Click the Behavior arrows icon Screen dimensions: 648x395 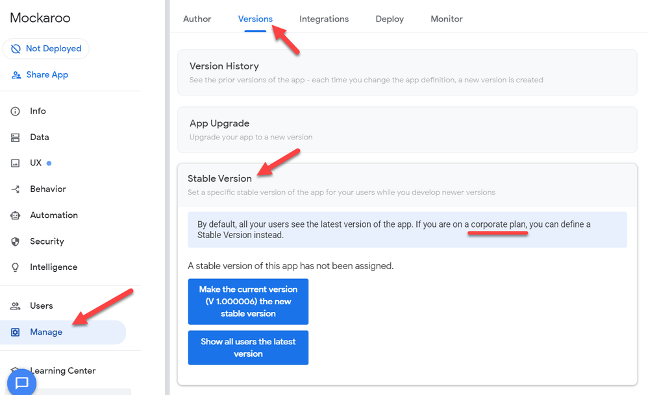coord(16,189)
